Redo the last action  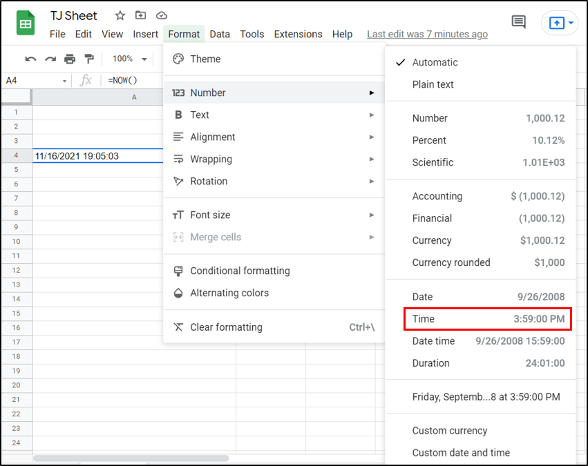(50, 59)
